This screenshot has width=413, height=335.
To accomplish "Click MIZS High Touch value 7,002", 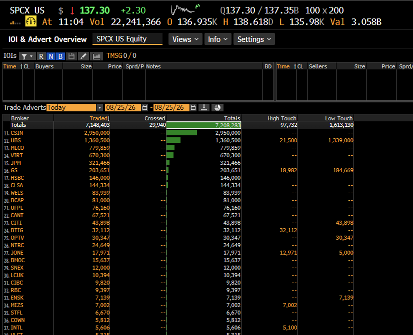I will point(289,305).
